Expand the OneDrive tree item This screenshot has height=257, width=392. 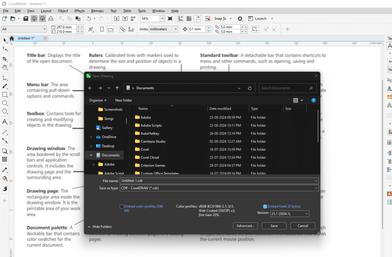click(91, 137)
